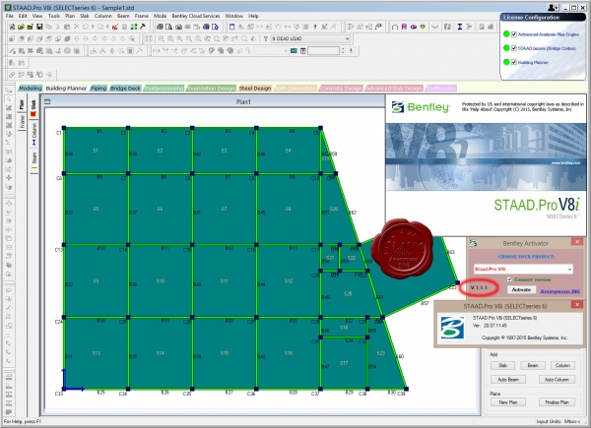Click the Column button under Add
The width and height of the screenshot is (591, 428).
pyautogui.click(x=562, y=365)
